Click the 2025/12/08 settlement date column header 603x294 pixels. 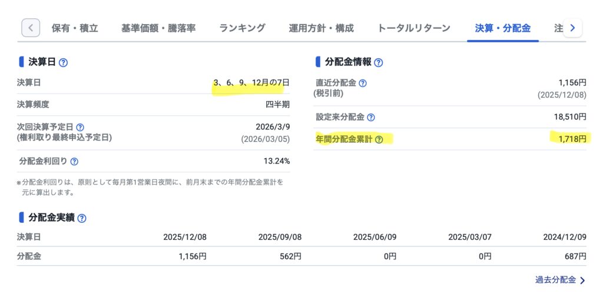[185, 237]
